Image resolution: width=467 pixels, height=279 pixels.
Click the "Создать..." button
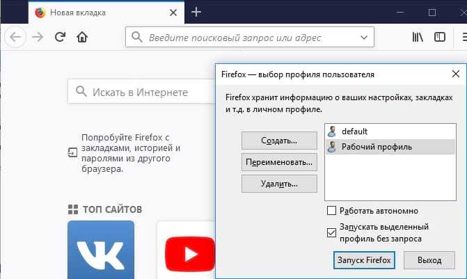point(279,141)
